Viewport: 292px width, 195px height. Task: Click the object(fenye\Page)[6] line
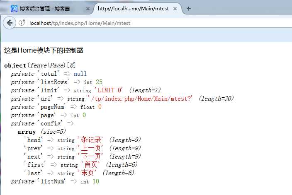pyautogui.click(x=40, y=65)
